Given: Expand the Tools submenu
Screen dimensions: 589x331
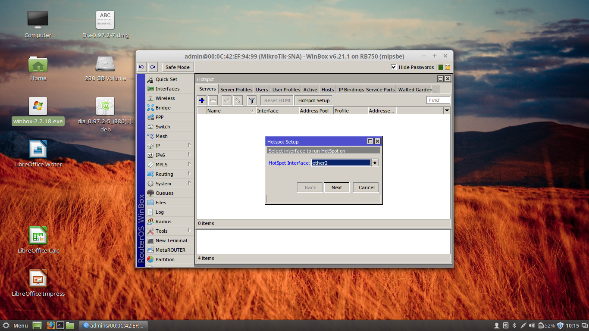Looking at the screenshot, I should pyautogui.click(x=170, y=231).
